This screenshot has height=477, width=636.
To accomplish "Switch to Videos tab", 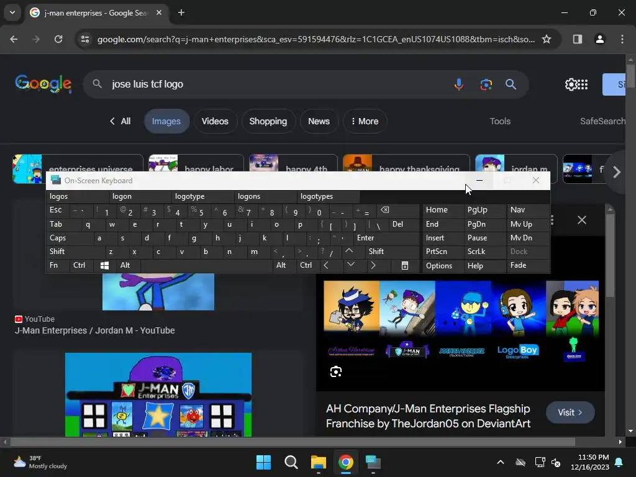I will 215,121.
